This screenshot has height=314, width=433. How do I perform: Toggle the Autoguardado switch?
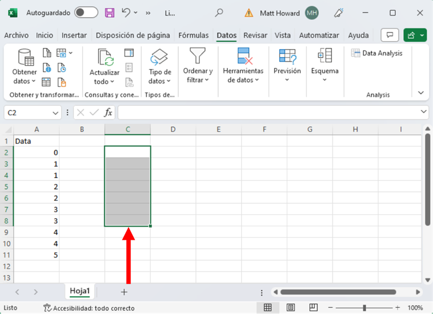point(86,13)
